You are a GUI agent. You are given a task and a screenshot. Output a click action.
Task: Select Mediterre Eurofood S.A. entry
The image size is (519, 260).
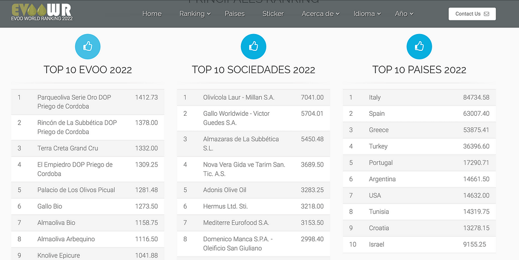pos(236,222)
